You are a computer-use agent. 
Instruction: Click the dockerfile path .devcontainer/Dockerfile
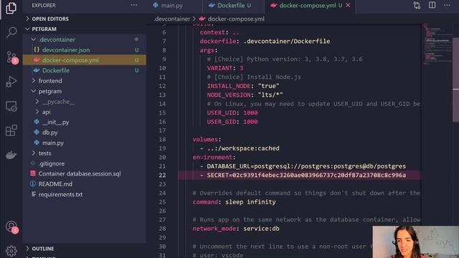(287, 42)
